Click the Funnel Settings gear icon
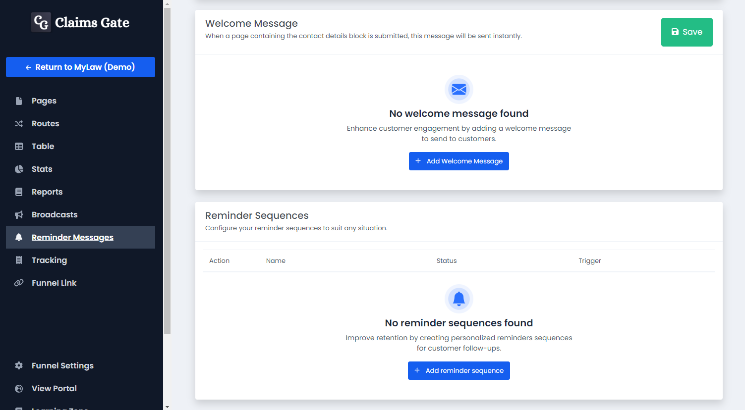The image size is (745, 410). click(19, 365)
